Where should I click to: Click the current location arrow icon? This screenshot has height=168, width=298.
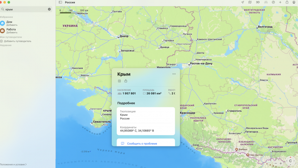(242, 2)
